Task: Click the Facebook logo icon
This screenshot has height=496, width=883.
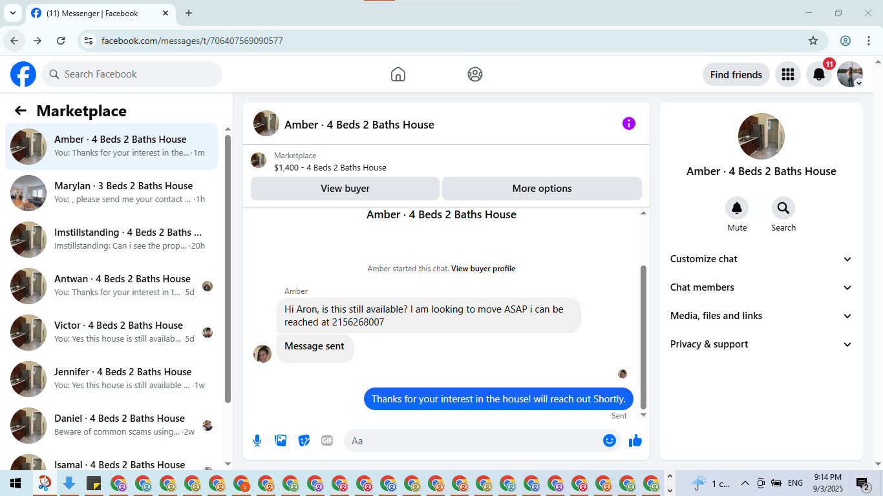Action: [23, 74]
